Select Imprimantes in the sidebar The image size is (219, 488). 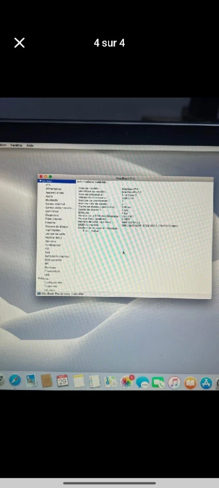click(53, 230)
